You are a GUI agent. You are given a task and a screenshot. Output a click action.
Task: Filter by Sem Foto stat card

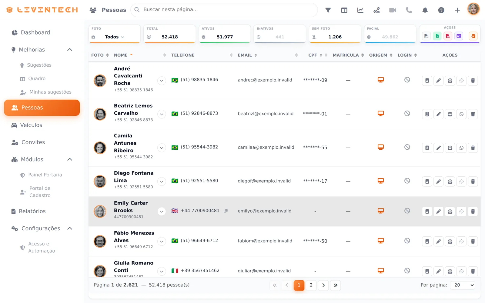[335, 34]
